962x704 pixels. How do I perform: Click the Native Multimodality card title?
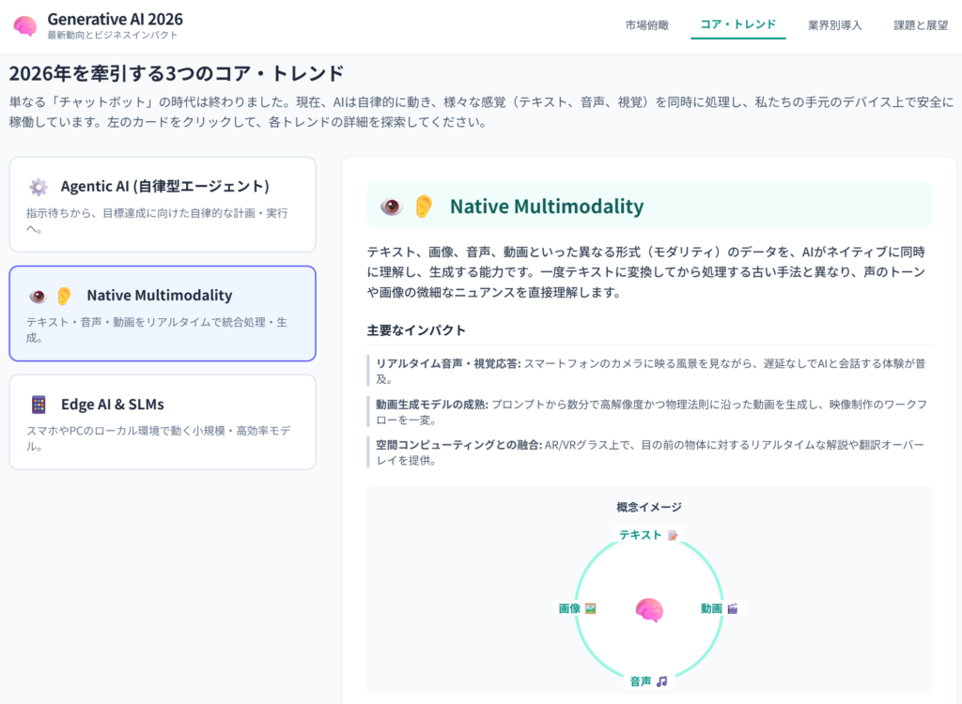pyautogui.click(x=159, y=296)
